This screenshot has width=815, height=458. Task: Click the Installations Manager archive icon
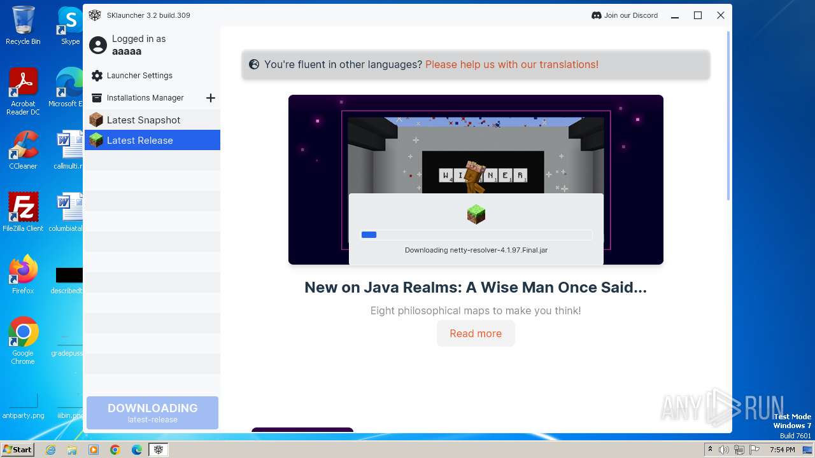coord(97,98)
